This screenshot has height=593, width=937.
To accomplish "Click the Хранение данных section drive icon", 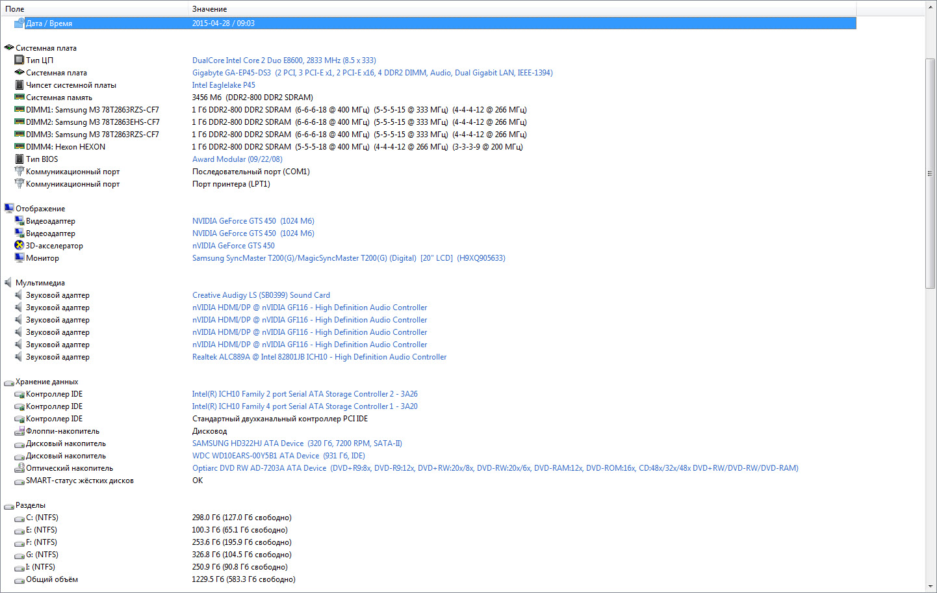I will pos(9,382).
